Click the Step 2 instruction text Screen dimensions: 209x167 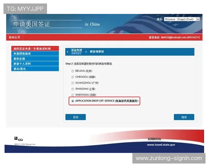(89, 64)
